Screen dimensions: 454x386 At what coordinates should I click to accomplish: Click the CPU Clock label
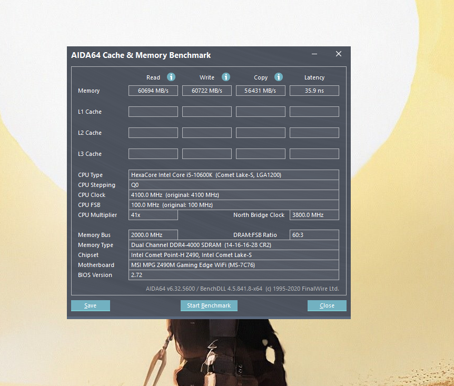point(92,195)
